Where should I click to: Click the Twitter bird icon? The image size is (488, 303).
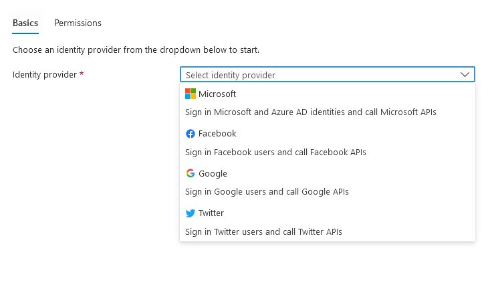click(191, 213)
